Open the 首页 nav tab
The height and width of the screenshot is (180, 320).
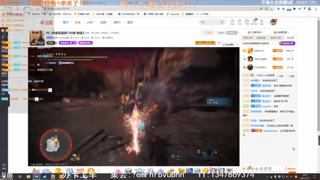pyautogui.click(x=66, y=22)
